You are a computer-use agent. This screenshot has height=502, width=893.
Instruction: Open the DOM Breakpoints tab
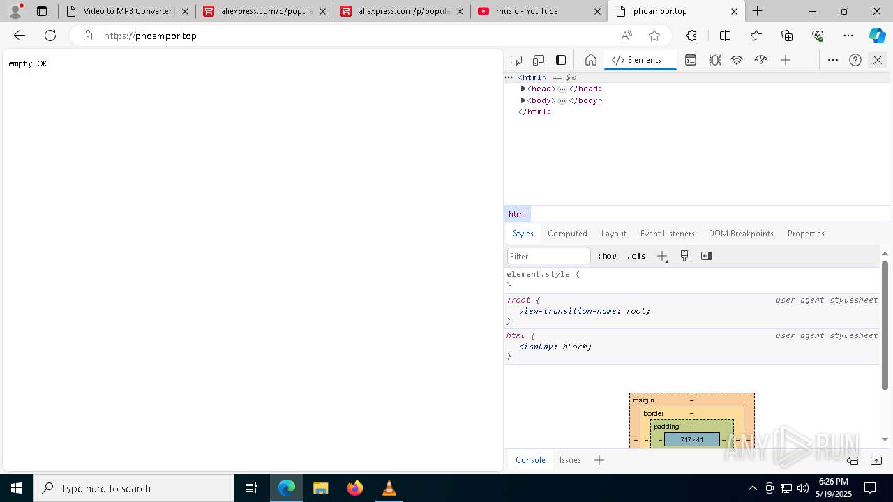click(741, 234)
